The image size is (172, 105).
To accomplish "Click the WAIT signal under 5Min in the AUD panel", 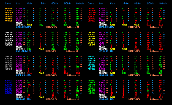I will pos(30,25).
